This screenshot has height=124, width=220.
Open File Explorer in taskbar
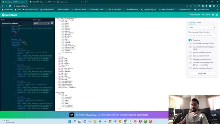(x=95, y=121)
